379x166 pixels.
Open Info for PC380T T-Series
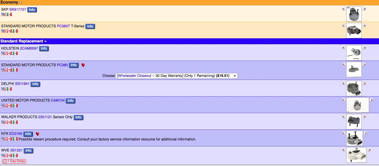(x=90, y=26)
